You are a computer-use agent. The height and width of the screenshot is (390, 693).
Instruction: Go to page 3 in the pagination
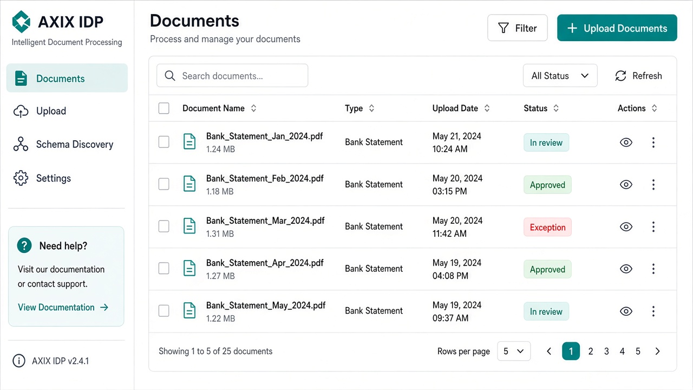606,352
